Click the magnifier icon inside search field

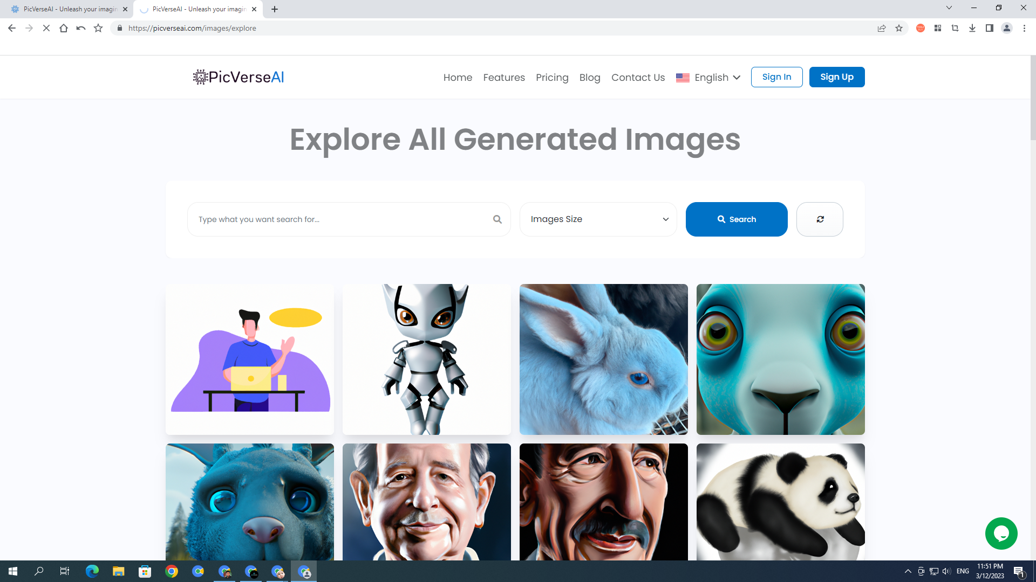(x=497, y=219)
